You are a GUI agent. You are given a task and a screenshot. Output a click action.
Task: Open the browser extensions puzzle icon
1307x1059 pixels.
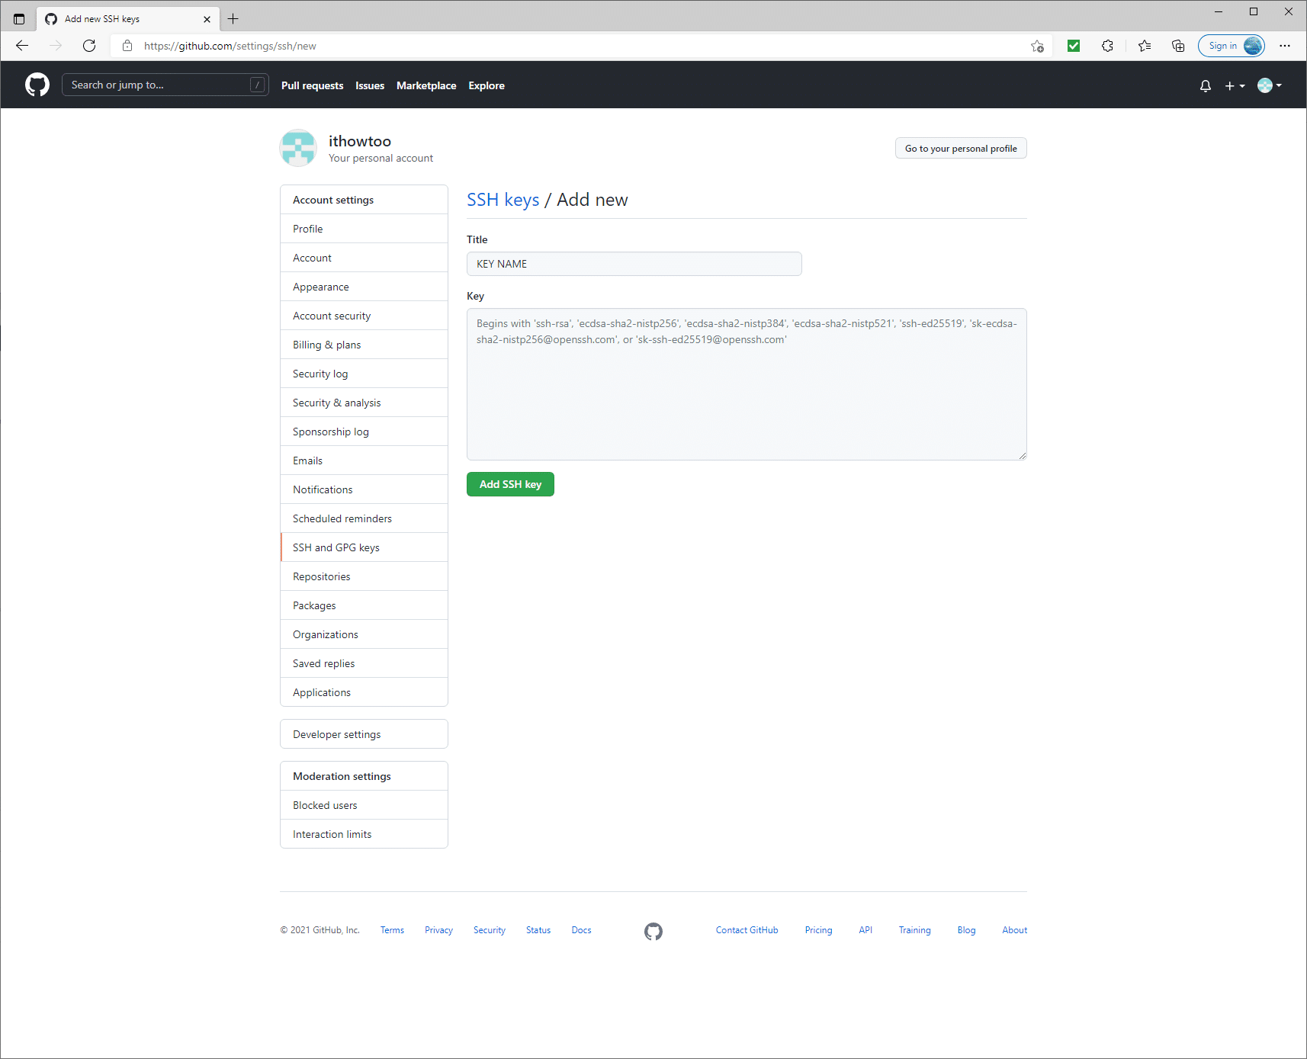(x=1108, y=46)
